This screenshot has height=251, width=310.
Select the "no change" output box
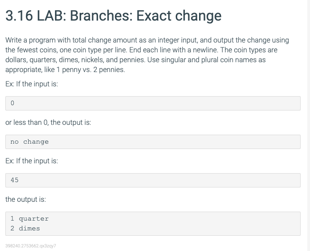[153, 142]
